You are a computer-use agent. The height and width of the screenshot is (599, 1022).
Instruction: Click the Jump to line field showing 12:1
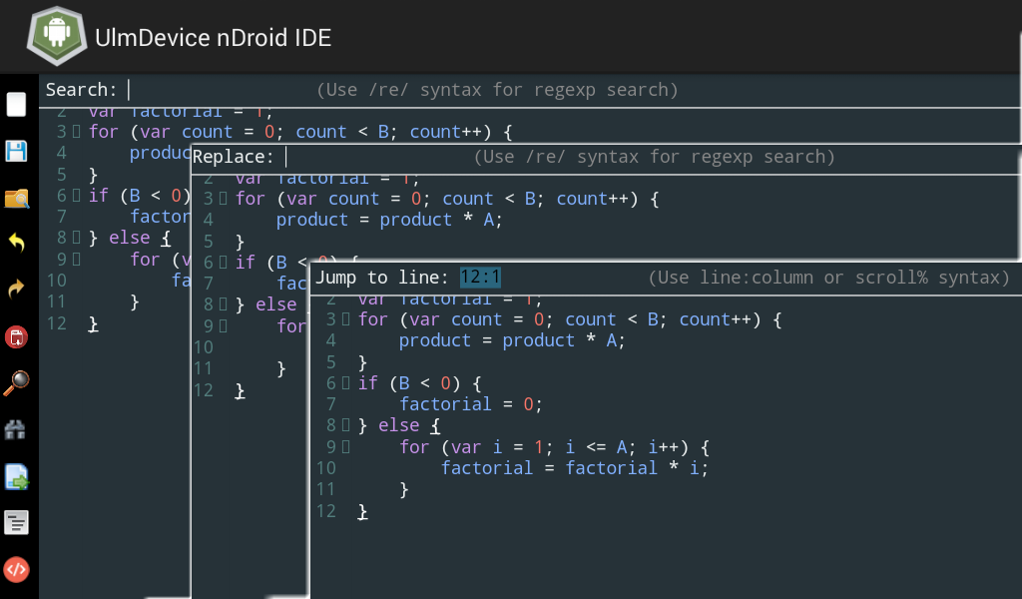[x=480, y=278]
